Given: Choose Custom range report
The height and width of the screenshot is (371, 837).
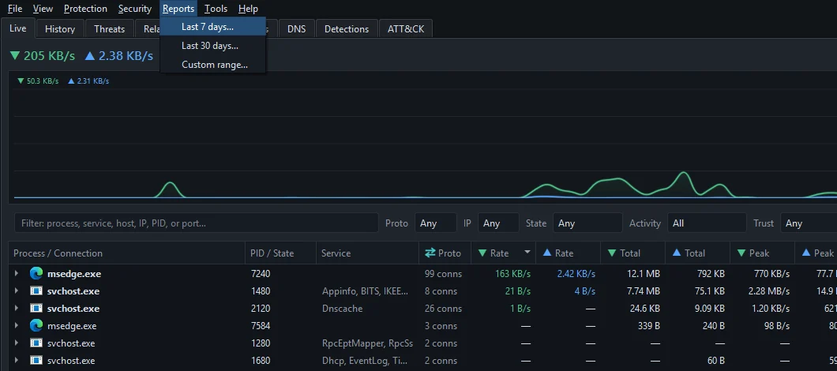Looking at the screenshot, I should [213, 66].
